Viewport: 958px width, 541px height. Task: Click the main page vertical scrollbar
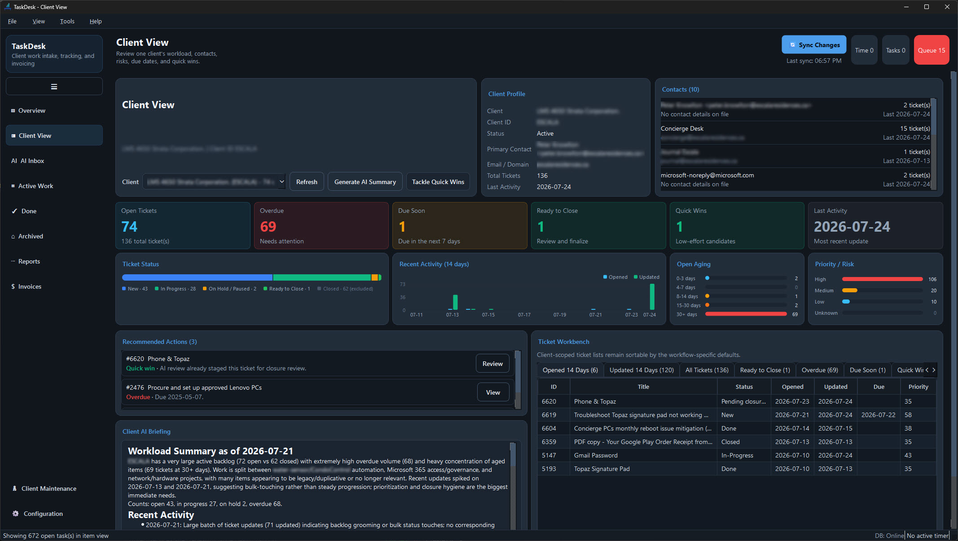tap(954, 300)
